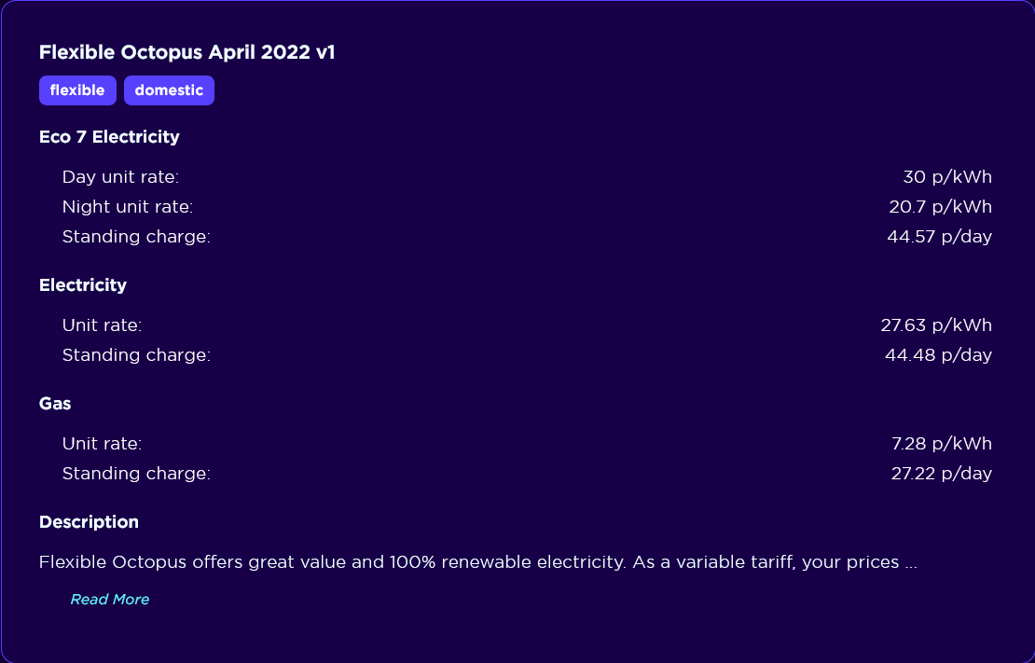Image resolution: width=1035 pixels, height=663 pixels.
Task: Click the 30 p/kWh day rate value
Action: (947, 177)
